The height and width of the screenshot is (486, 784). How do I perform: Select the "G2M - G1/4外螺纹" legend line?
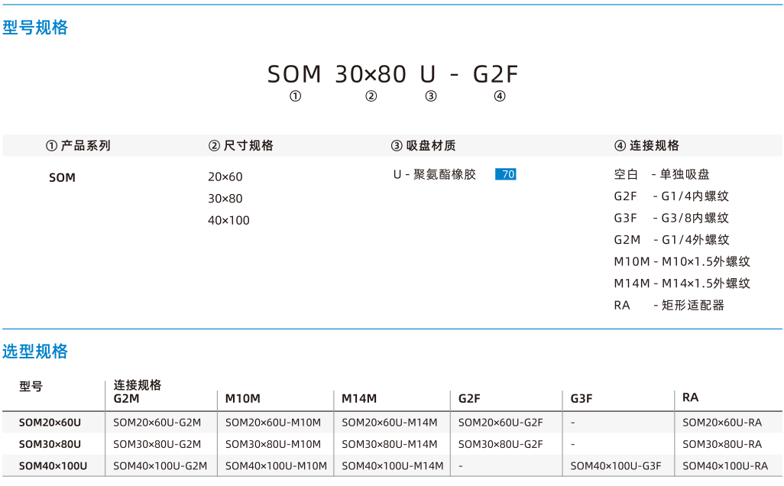(x=672, y=240)
